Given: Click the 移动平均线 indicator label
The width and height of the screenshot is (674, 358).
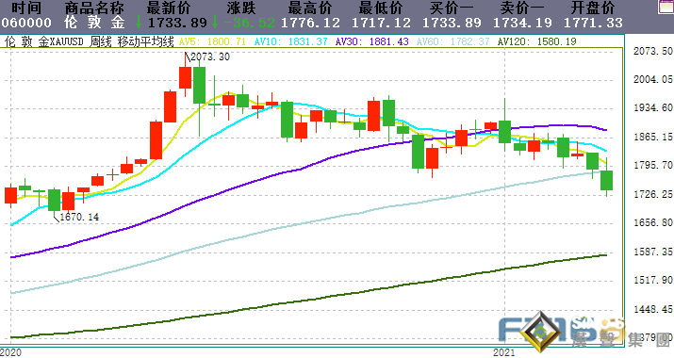Looking at the screenshot, I should pos(146,41).
